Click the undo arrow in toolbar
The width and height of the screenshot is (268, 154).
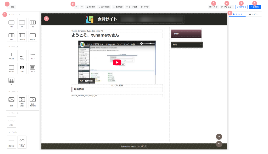76,7
